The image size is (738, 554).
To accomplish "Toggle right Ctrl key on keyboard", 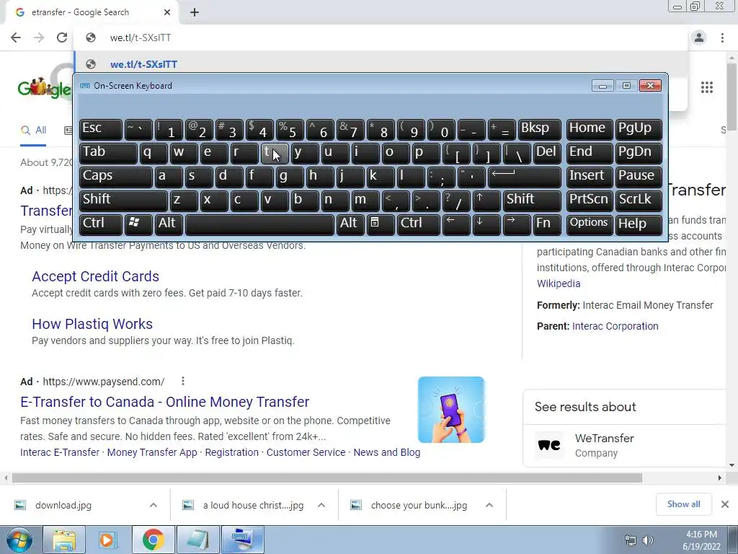I will point(419,224).
